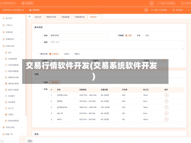Switch to the 印刷品配置 tab
The height and width of the screenshot is (143, 191).
pyautogui.click(x=65, y=17)
